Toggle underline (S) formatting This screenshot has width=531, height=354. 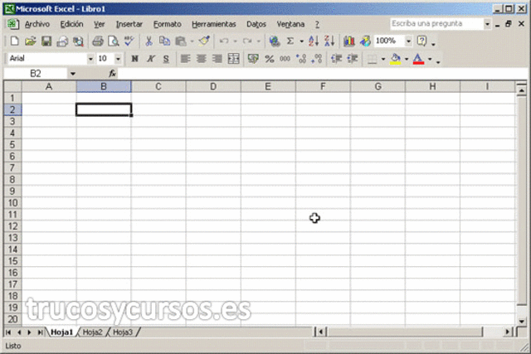(x=166, y=59)
